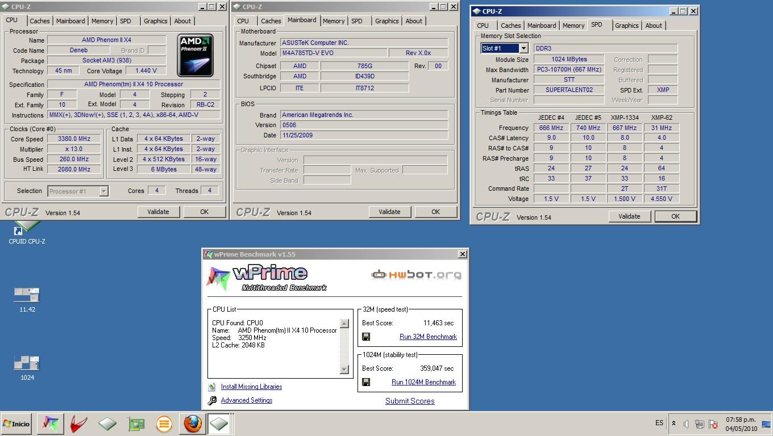Open Firefox from the taskbar

[x=192, y=424]
